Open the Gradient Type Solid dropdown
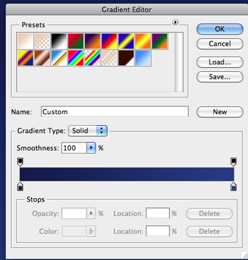This screenshot has height=260, width=248. click(88, 131)
